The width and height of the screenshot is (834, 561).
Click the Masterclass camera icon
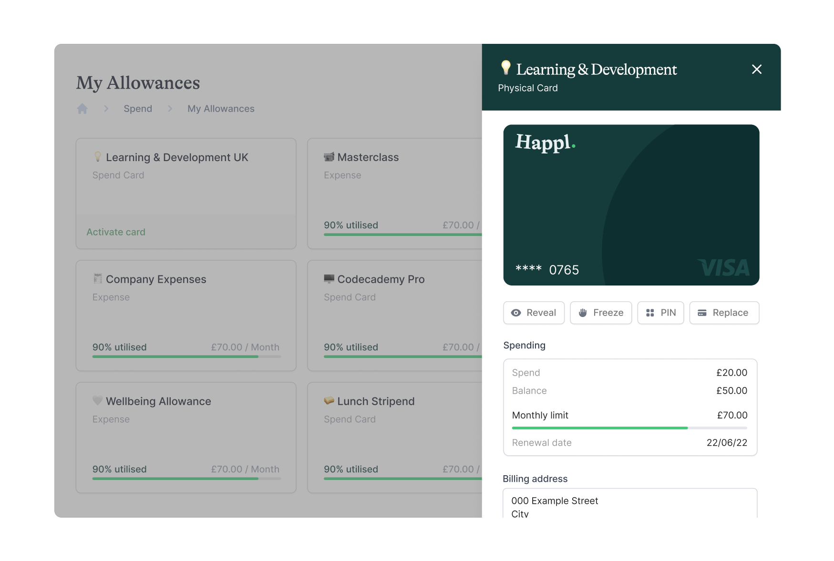point(329,157)
